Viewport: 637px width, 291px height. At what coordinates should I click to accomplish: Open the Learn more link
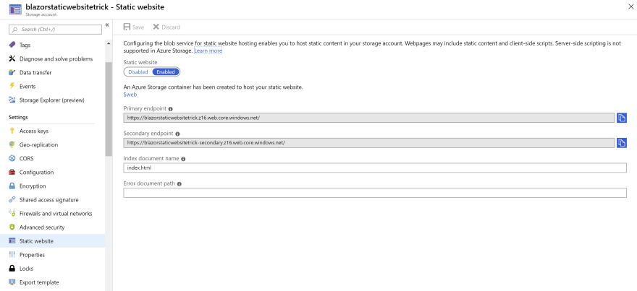(x=208, y=51)
